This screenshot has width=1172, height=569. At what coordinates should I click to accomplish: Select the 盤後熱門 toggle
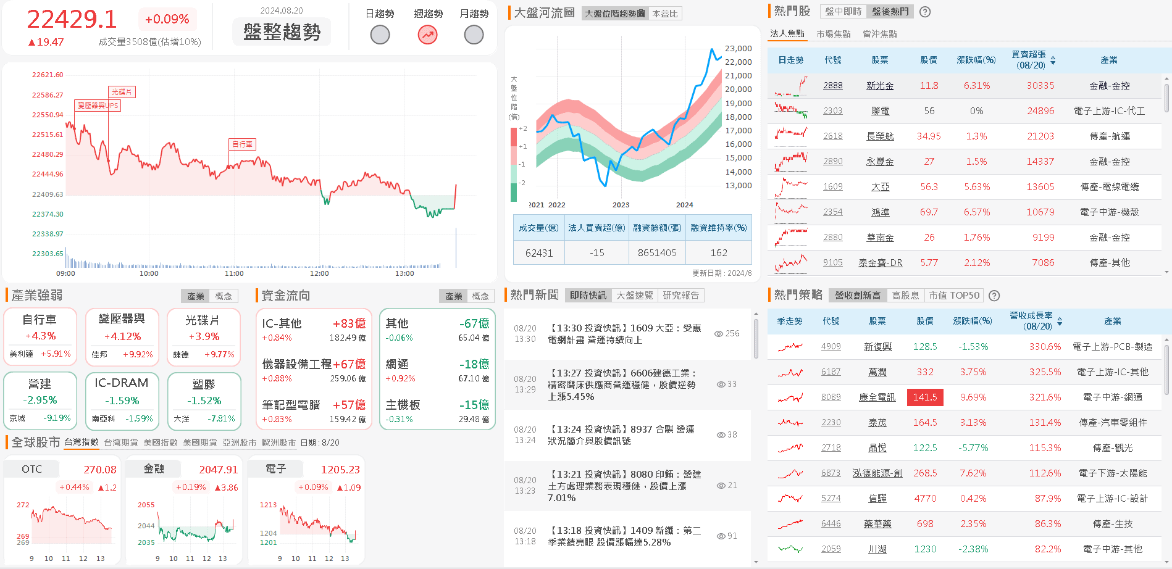[890, 12]
